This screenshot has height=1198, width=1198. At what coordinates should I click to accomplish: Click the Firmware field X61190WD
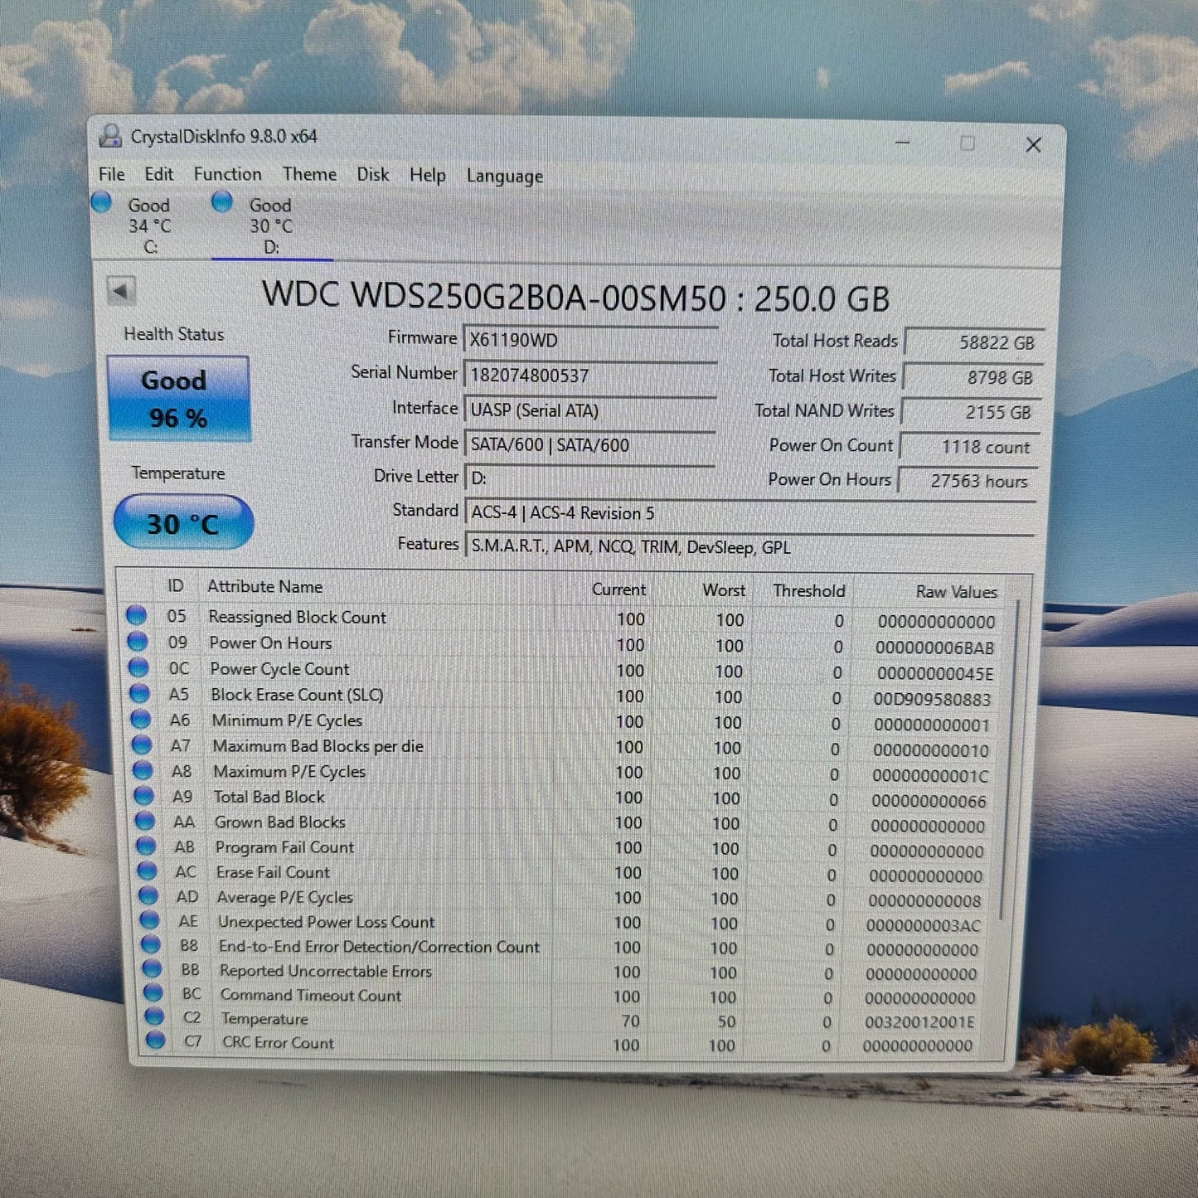tap(589, 340)
